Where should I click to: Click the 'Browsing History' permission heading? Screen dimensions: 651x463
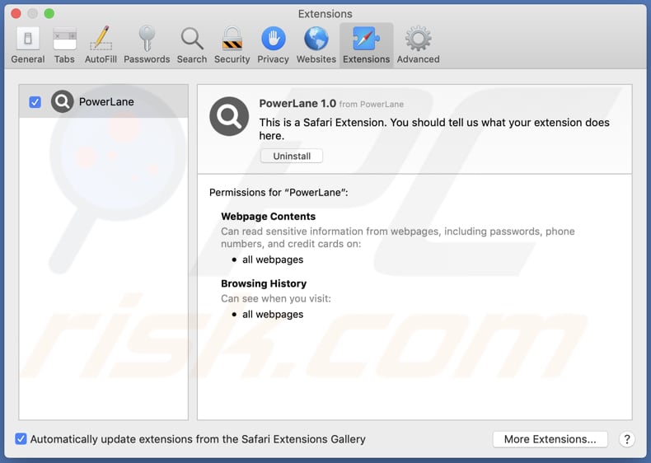(x=264, y=283)
